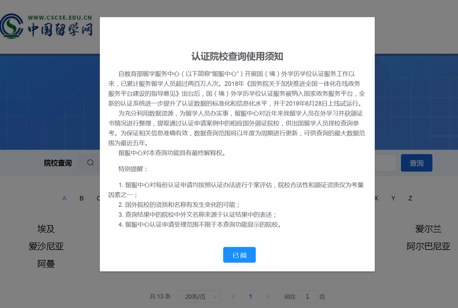Choose letter Y in alphabet index
458x308 pixels.
[x=393, y=198]
